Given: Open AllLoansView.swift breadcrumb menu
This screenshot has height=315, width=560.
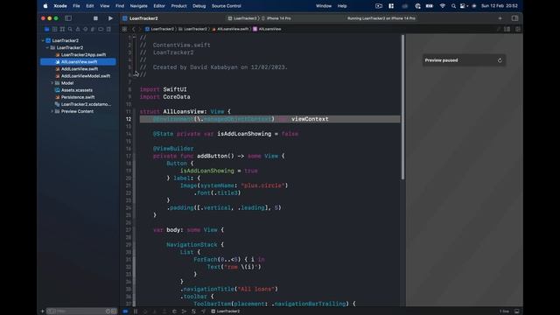Looking at the screenshot, I should click(x=230, y=29).
